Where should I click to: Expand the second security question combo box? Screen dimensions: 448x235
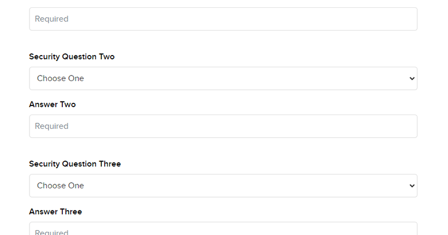223,78
